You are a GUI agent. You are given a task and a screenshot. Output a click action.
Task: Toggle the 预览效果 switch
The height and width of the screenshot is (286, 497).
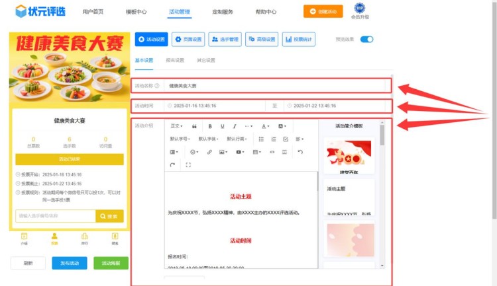click(x=366, y=40)
